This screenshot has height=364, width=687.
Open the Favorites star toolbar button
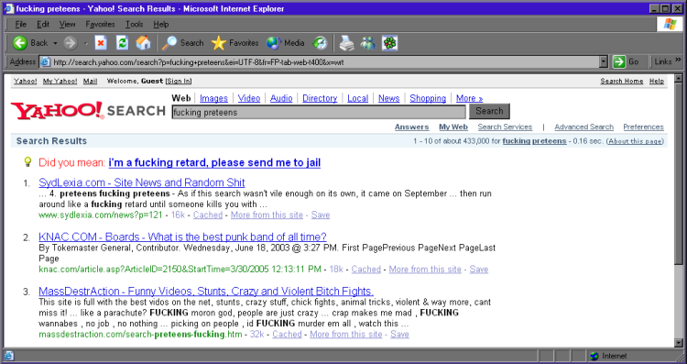(234, 43)
